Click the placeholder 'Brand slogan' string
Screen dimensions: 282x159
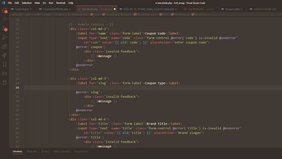pyautogui.click(x=190, y=132)
